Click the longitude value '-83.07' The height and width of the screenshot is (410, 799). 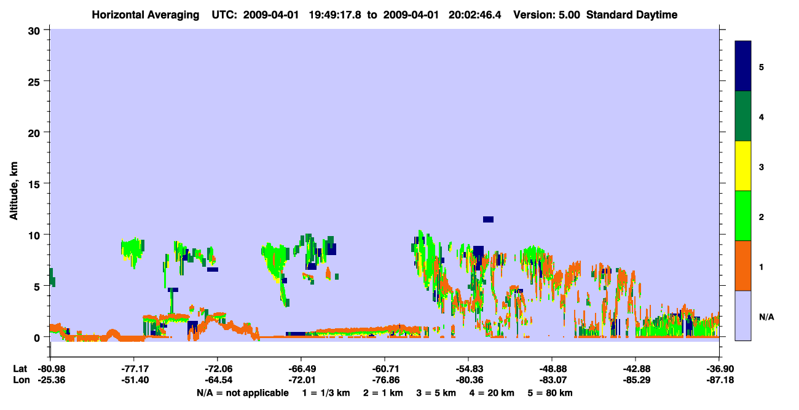tap(552, 380)
